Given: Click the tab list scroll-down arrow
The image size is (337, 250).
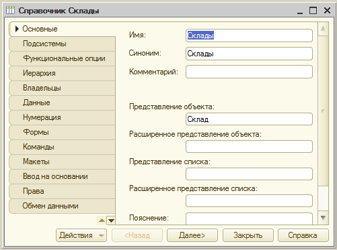Looking at the screenshot, I should [111, 221].
